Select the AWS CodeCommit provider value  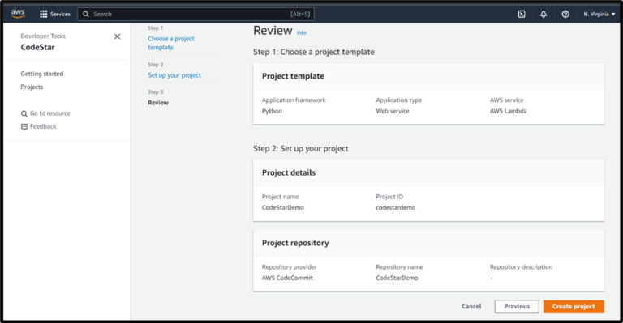pos(287,278)
